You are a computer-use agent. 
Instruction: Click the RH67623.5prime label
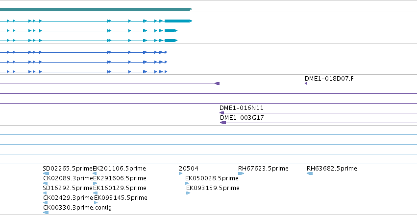(263, 169)
